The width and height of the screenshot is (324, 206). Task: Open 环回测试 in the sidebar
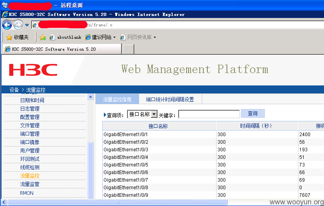tap(30, 159)
